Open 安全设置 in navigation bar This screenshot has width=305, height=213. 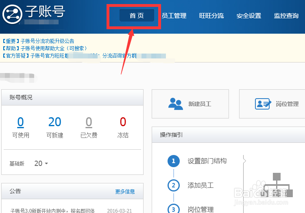coord(249,16)
